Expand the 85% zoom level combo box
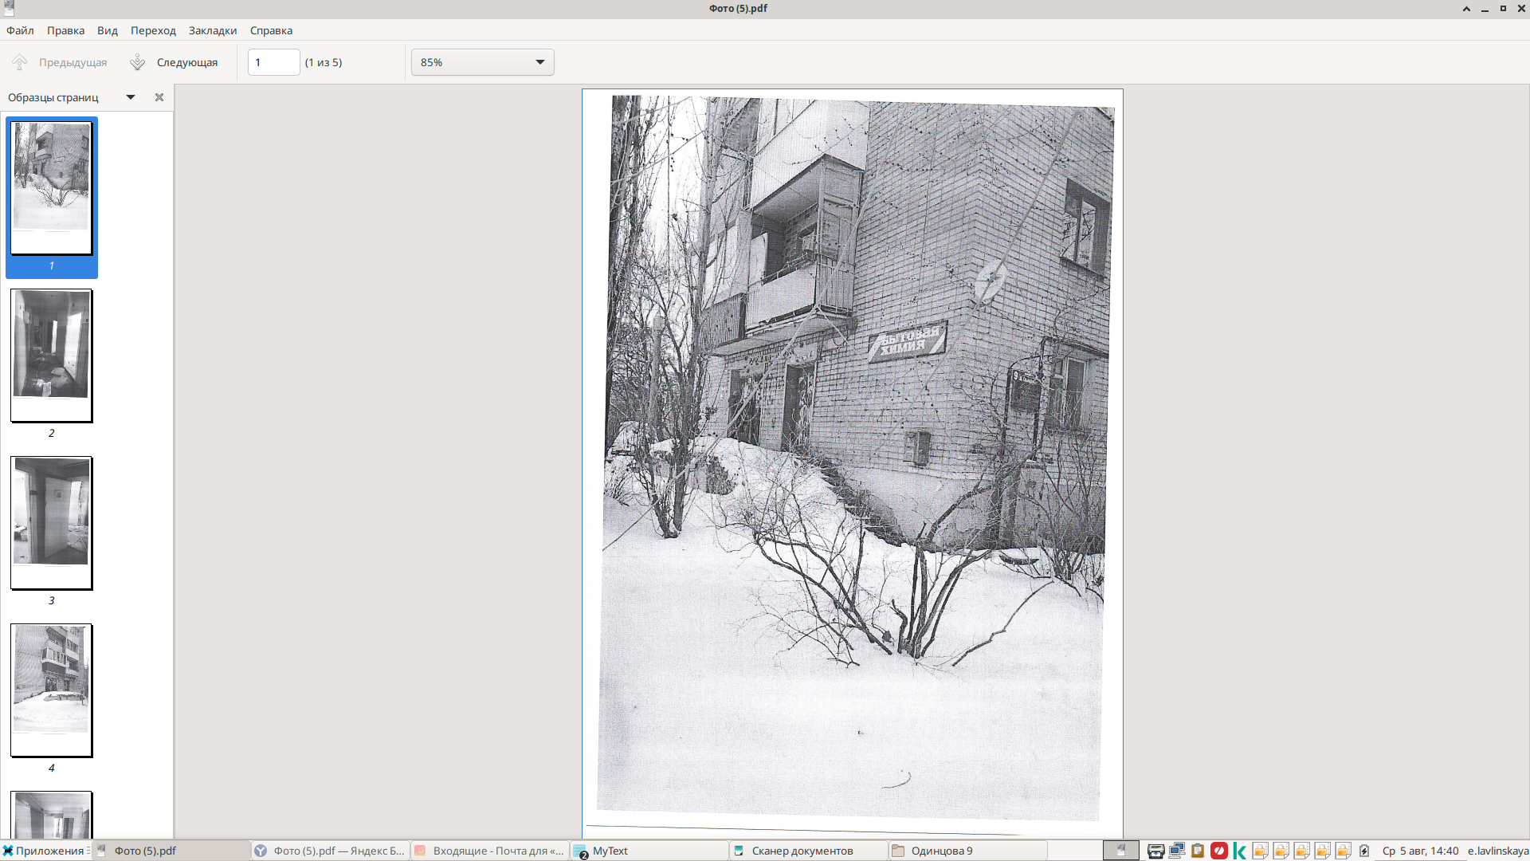The width and height of the screenshot is (1530, 861). (483, 62)
